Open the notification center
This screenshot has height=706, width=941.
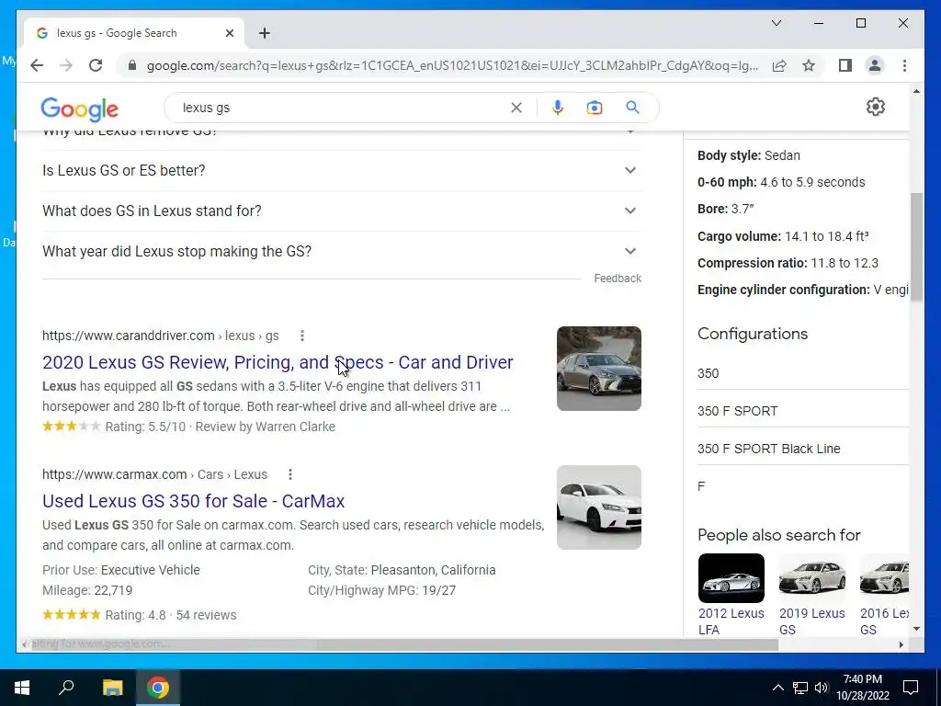pos(911,688)
